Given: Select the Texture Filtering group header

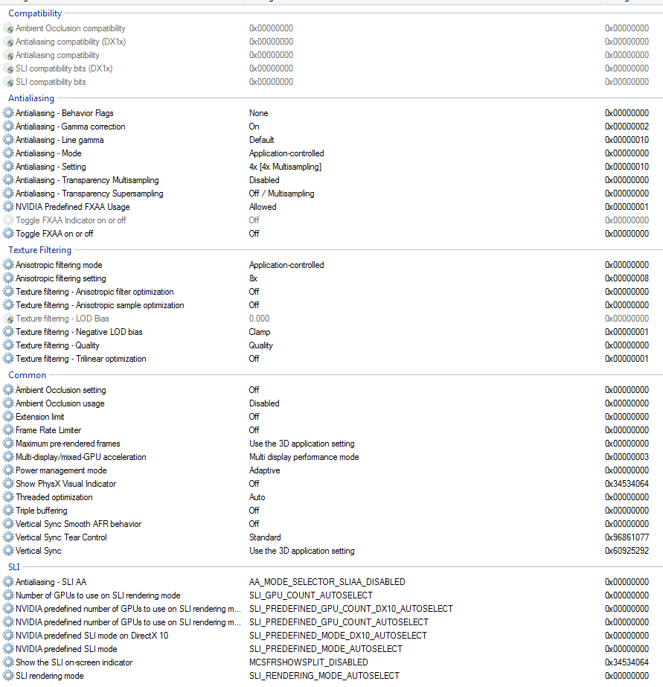Looking at the screenshot, I should tap(39, 250).
